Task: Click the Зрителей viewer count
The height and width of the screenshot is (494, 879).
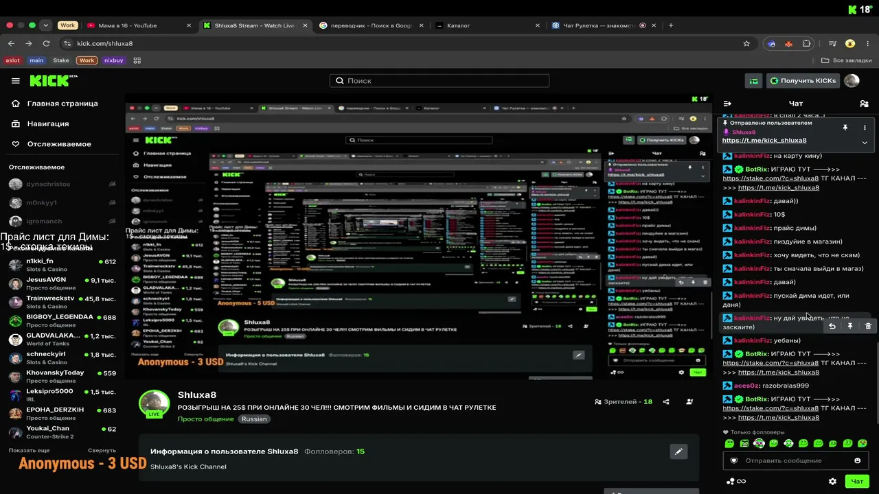Action: [x=624, y=402]
